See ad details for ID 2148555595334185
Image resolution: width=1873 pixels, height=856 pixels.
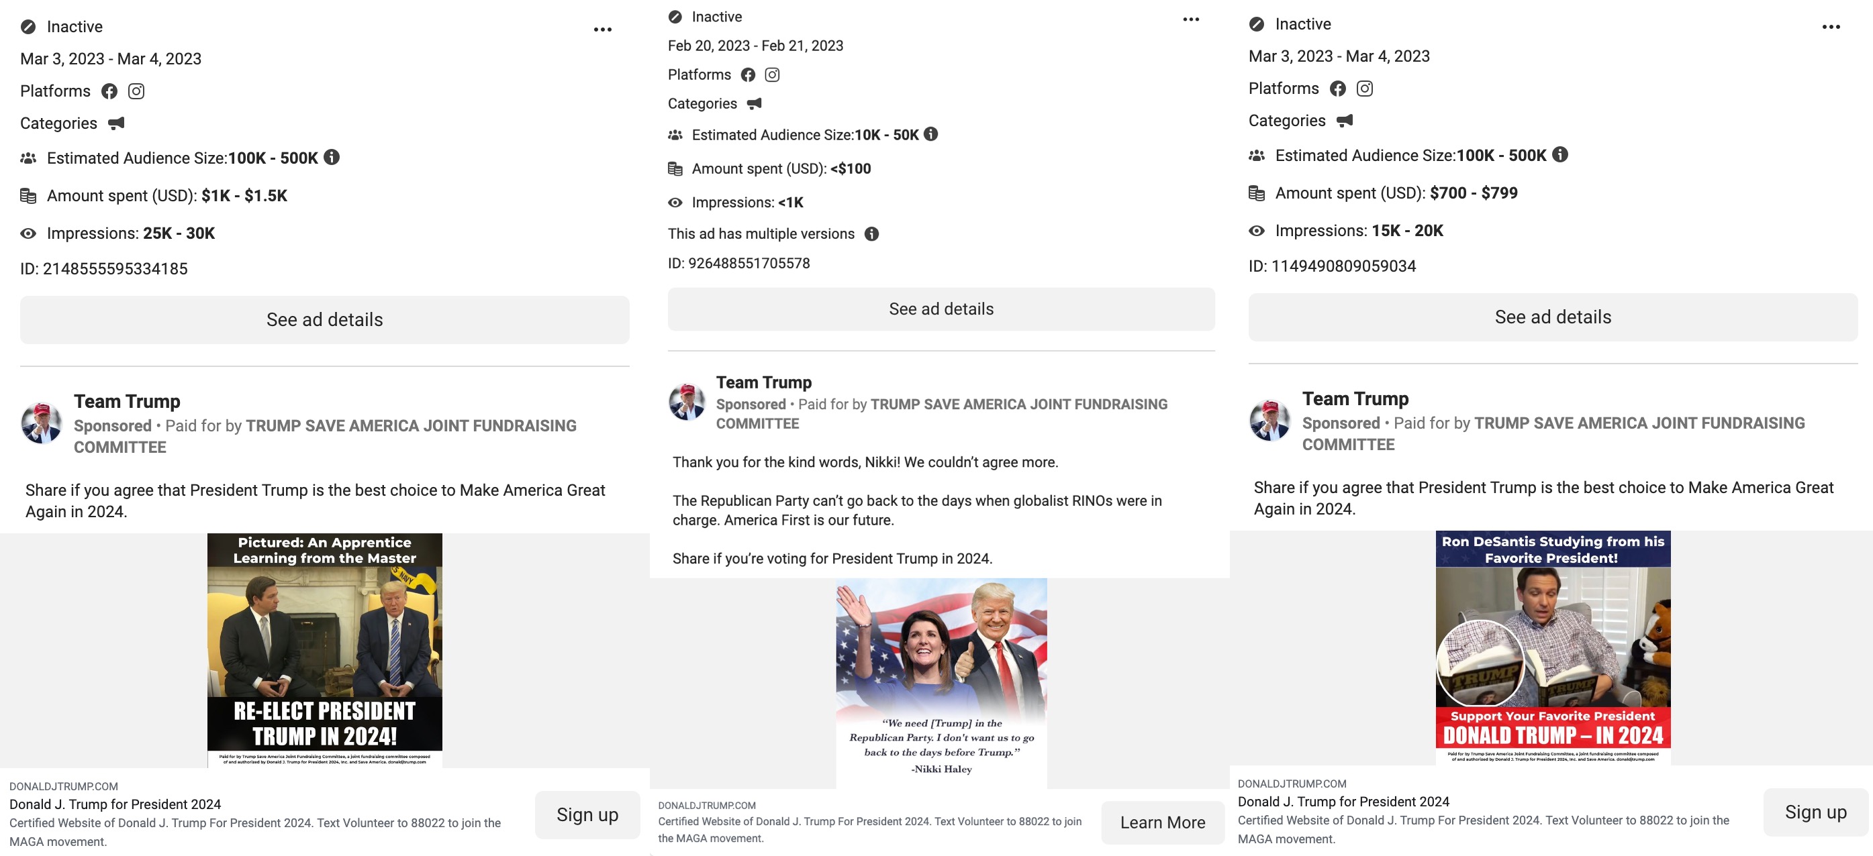[324, 320]
